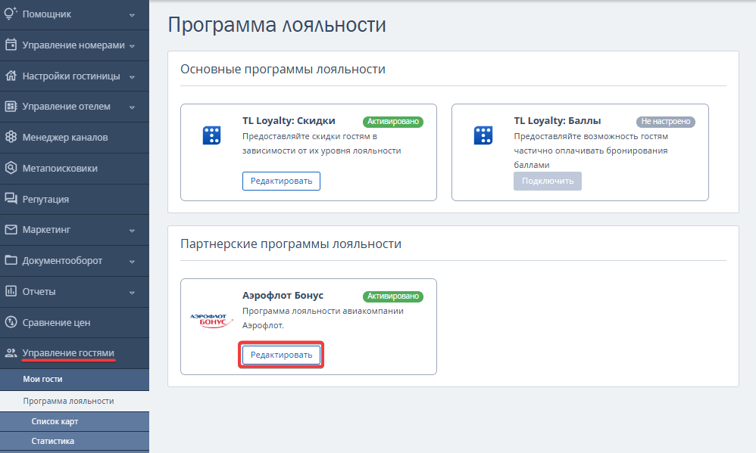Click the currency icon beside Сравнение цен
The height and width of the screenshot is (453, 756).
tap(11, 321)
